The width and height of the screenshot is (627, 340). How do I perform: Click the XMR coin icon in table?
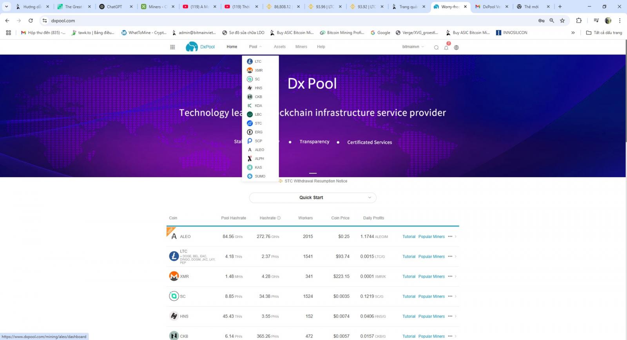click(x=174, y=276)
